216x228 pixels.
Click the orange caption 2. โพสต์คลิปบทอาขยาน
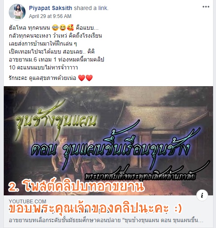[x=76, y=185]
